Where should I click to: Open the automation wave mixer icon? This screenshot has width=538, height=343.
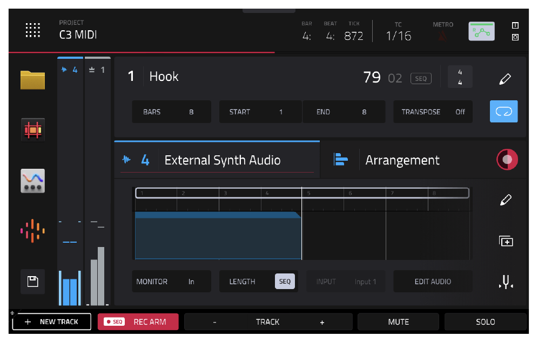[32, 181]
